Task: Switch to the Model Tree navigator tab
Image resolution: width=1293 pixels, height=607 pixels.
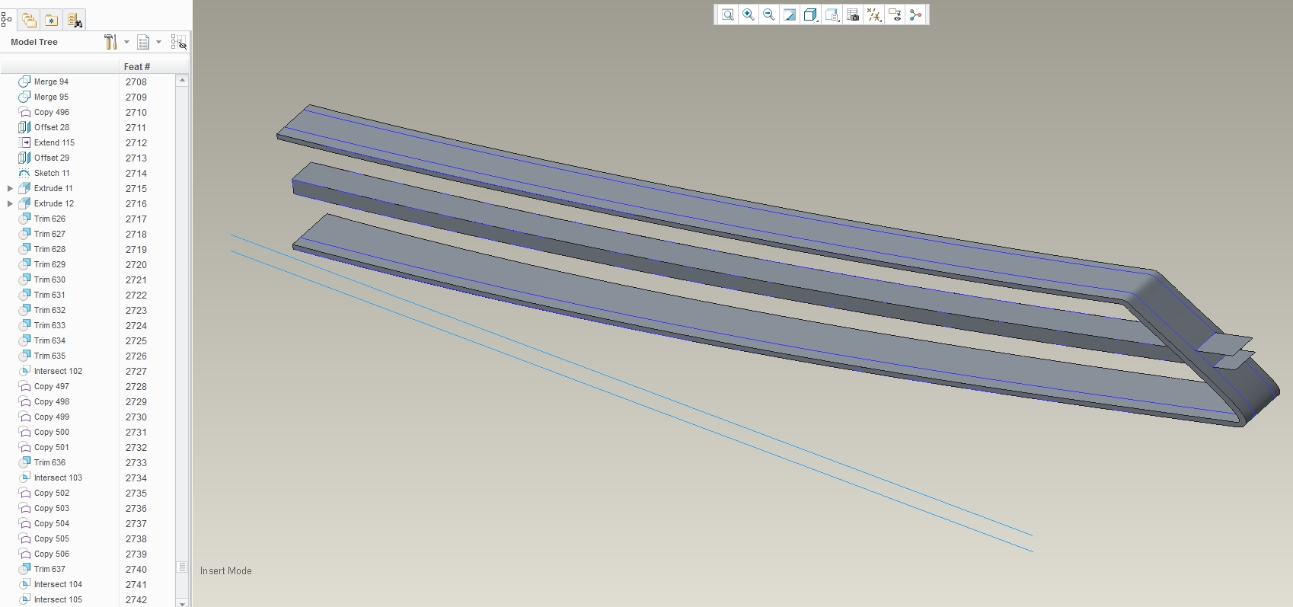Action: click(x=7, y=20)
